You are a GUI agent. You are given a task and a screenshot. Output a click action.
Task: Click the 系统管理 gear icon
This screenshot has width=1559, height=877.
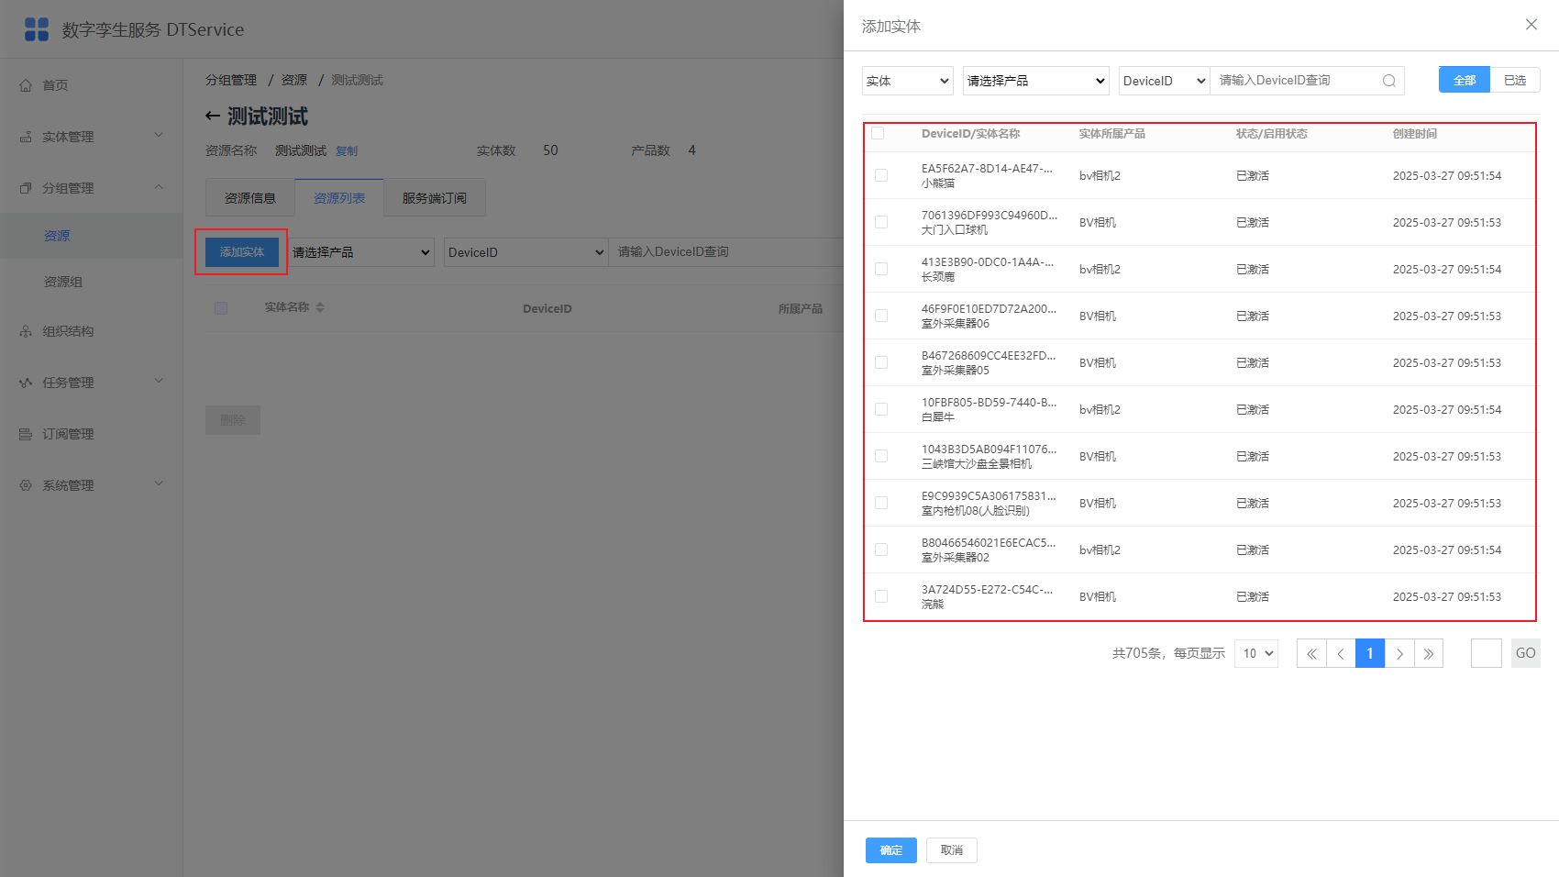coord(26,485)
